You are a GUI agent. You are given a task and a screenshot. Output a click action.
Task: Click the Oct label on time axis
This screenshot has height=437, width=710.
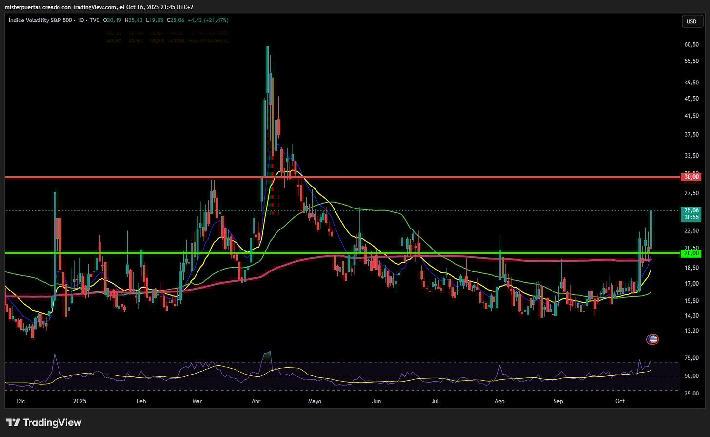620,401
